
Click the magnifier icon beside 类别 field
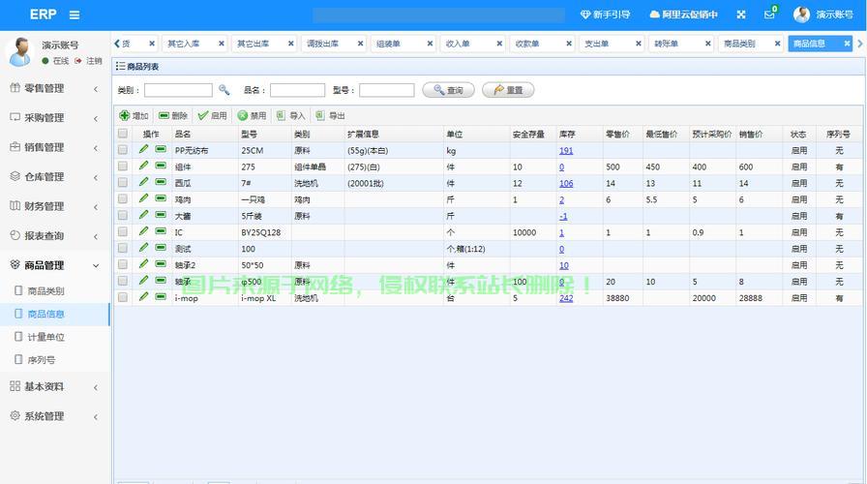coord(224,90)
